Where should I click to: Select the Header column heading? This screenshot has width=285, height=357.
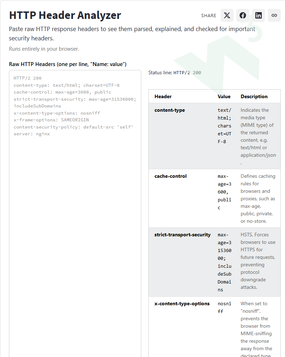(163, 96)
